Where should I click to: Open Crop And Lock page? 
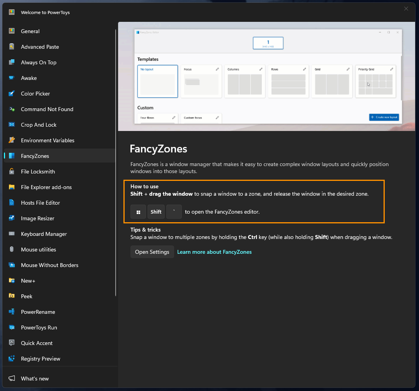[59, 125]
